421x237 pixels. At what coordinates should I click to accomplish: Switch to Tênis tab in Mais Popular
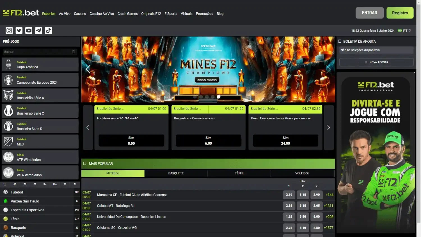(x=239, y=174)
